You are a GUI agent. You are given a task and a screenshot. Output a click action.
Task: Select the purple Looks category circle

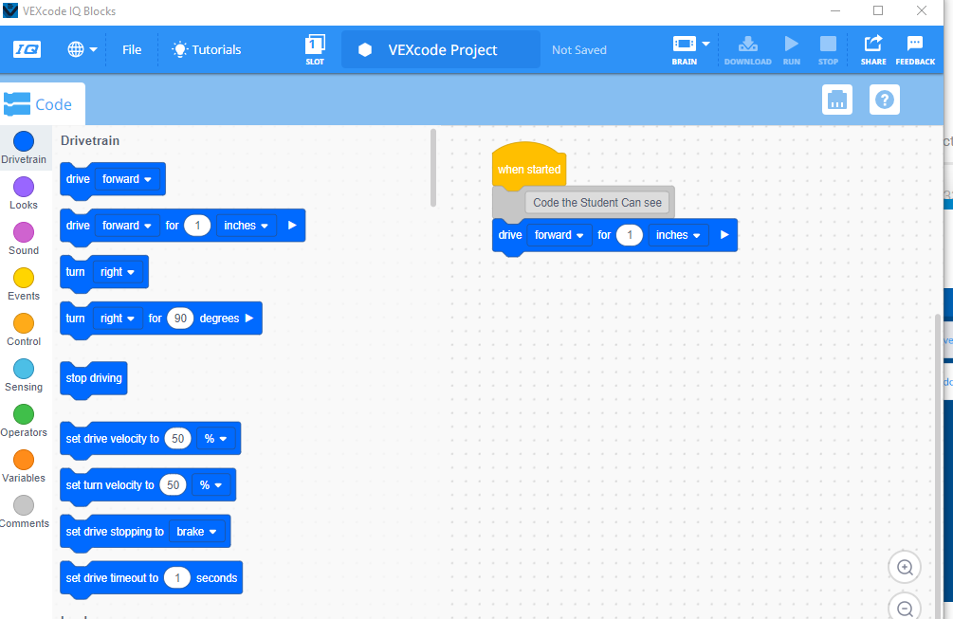(x=24, y=187)
